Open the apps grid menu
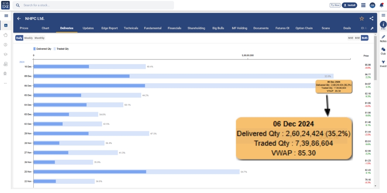 363,5
